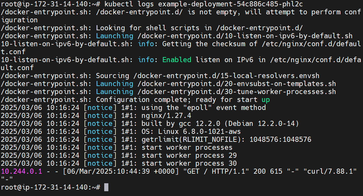Click the green 'Enabled' word
The width and height of the screenshot is (363, 196).
(x=177, y=60)
